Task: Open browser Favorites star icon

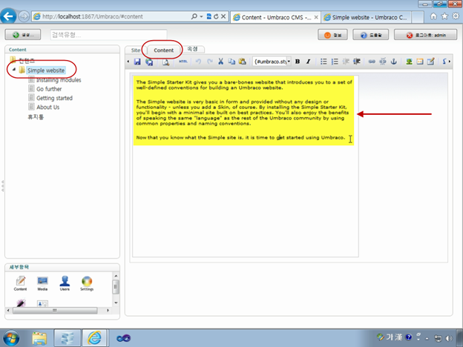Action: [x=444, y=16]
